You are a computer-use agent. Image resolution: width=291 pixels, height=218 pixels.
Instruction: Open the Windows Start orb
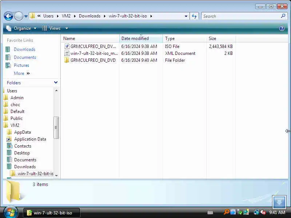click(11, 212)
